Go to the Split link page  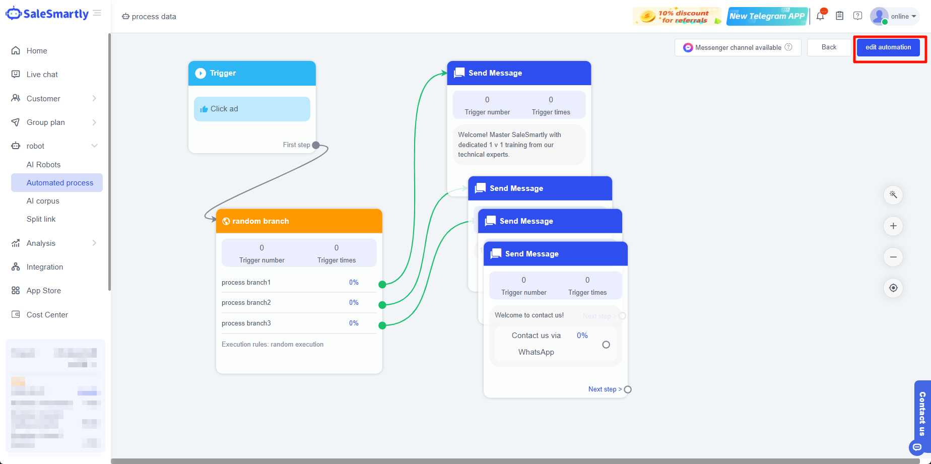tap(41, 219)
